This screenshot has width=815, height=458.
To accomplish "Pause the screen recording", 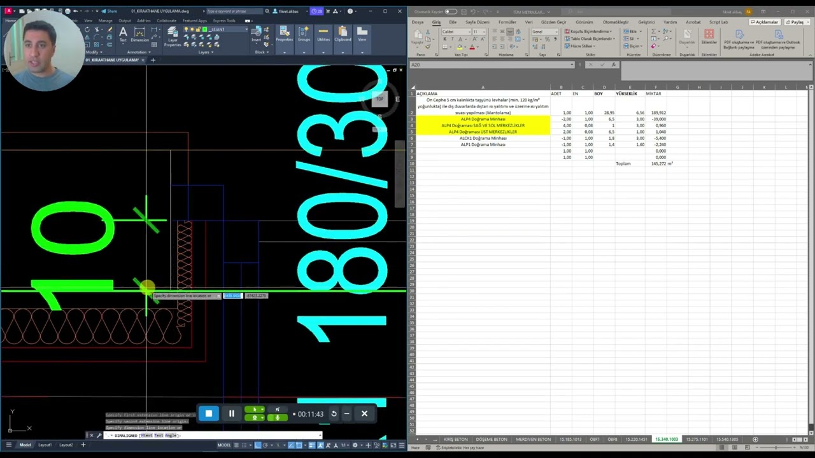I will [232, 413].
